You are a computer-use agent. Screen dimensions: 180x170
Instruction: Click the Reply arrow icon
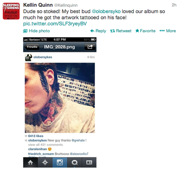click(92, 31)
